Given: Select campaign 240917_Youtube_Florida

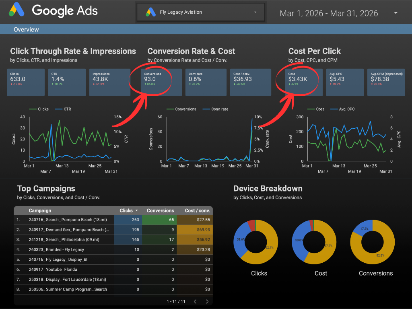Looking at the screenshot, I should (x=53, y=270).
